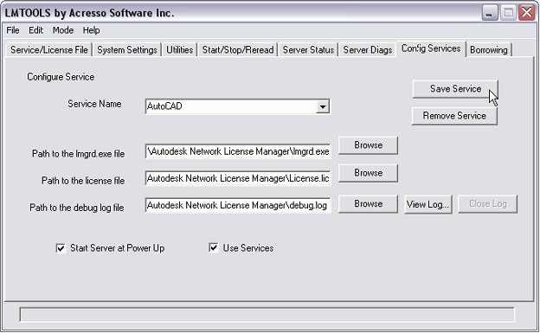Viewport: 540px width, 333px height.
Task: Browse for the license file
Action: pos(368,172)
